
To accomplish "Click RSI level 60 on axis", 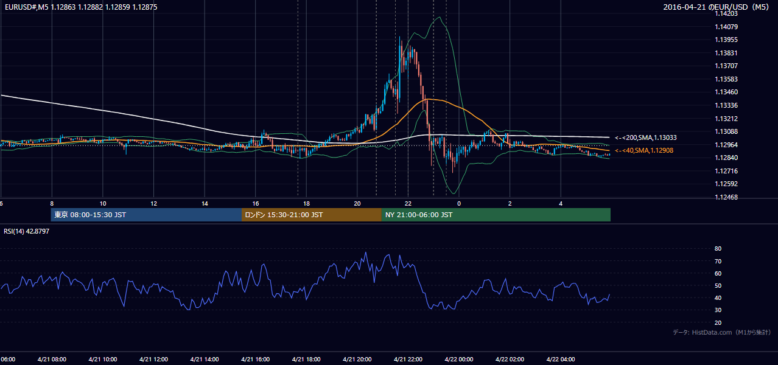I will [x=718, y=273].
